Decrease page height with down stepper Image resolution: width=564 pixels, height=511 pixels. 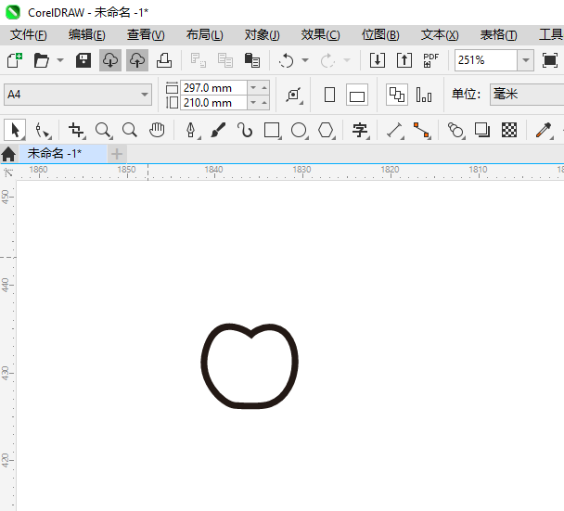(253, 103)
